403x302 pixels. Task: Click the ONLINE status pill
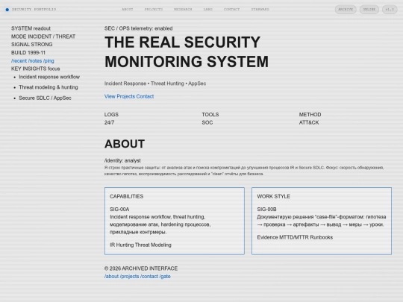point(369,10)
